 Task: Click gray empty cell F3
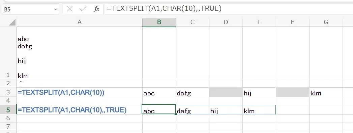(x=292, y=92)
